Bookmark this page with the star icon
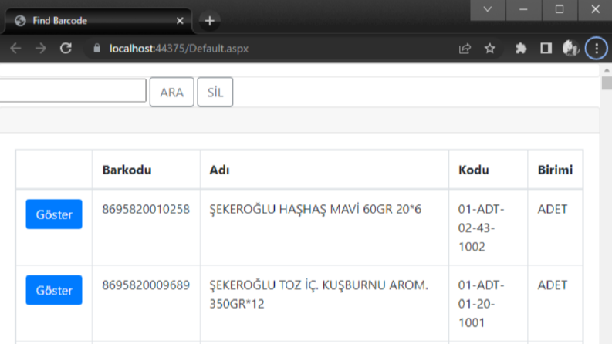The image size is (612, 344). click(x=490, y=49)
